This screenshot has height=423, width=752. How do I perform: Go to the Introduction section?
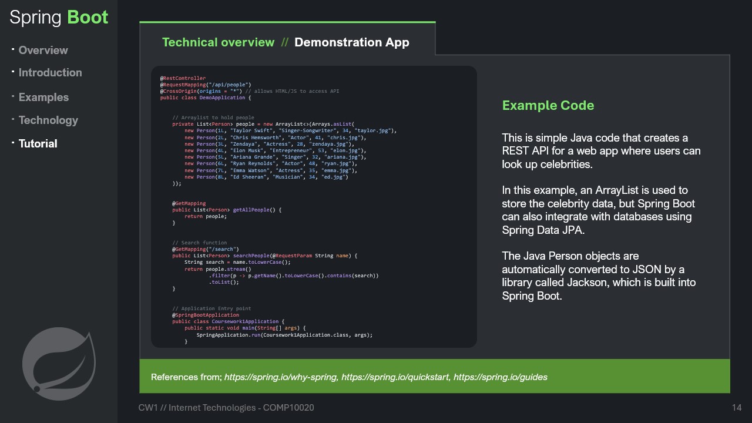click(50, 73)
